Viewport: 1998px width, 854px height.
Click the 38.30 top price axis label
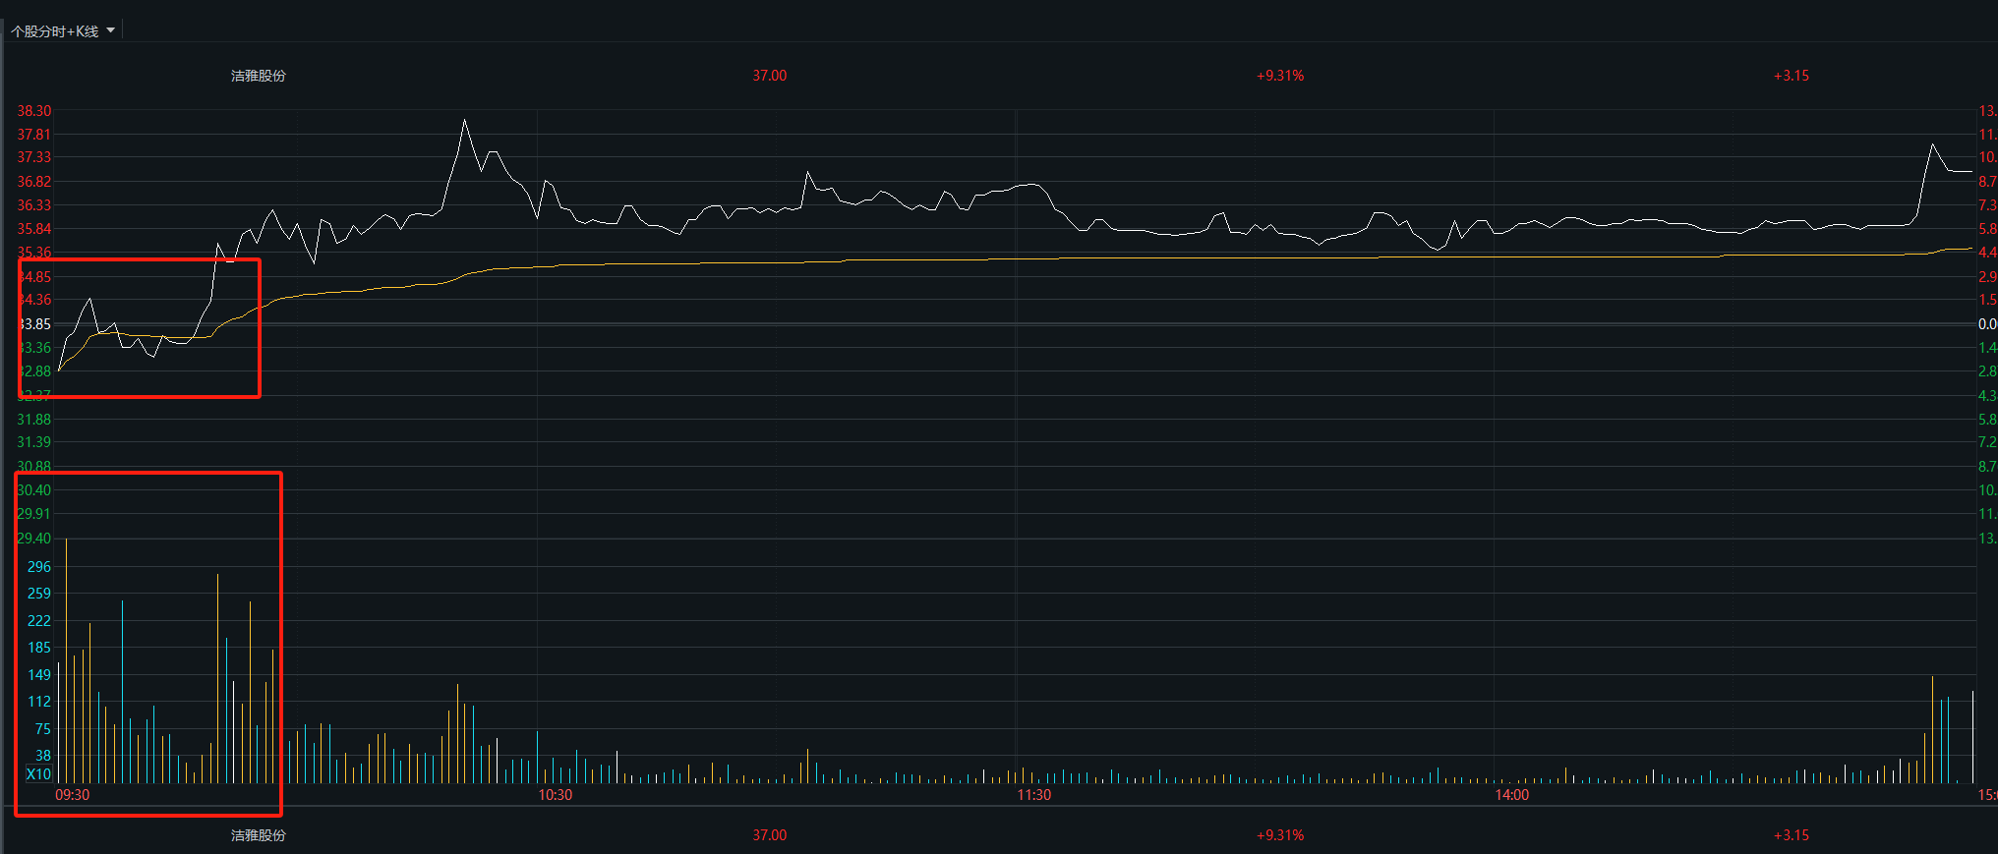click(34, 111)
